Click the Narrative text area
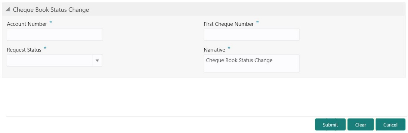The height and width of the screenshot is (133, 408). point(251,67)
